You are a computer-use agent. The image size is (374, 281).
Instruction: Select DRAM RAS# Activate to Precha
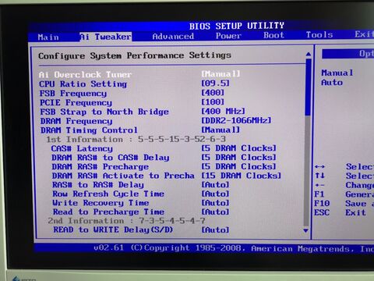pyautogui.click(x=123, y=176)
